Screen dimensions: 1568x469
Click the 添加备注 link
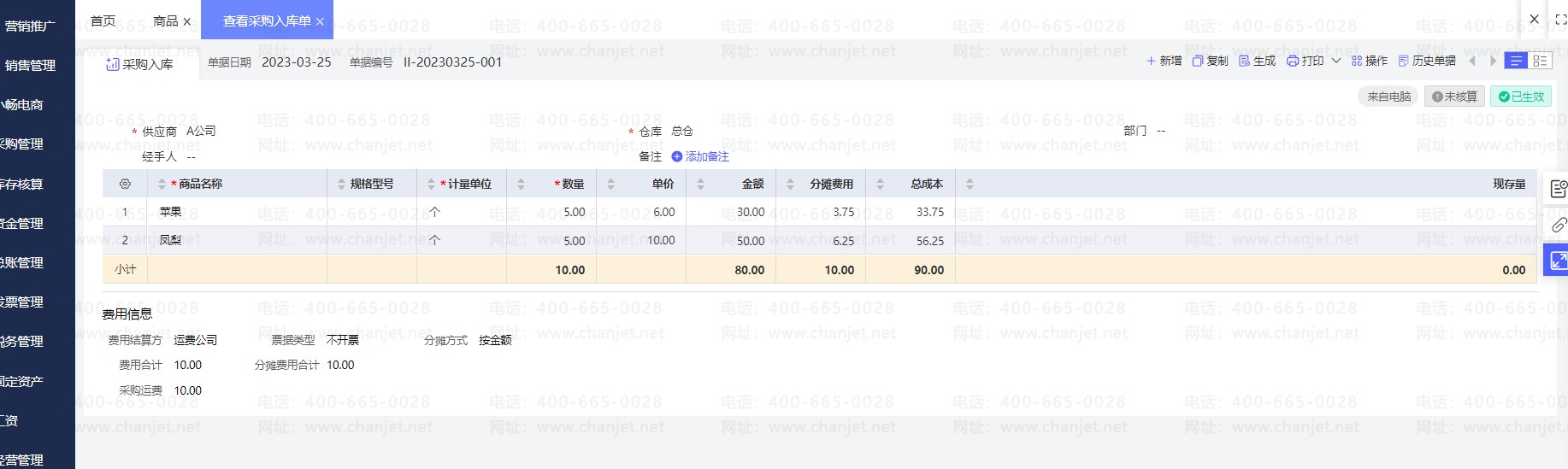(707, 156)
